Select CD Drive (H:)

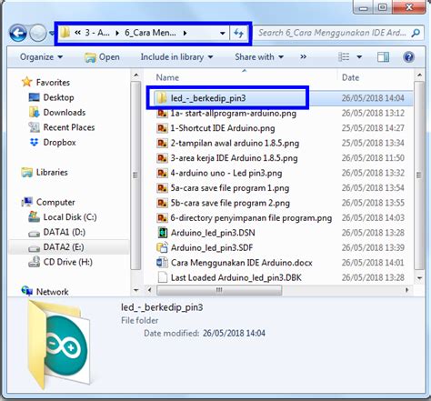67,262
